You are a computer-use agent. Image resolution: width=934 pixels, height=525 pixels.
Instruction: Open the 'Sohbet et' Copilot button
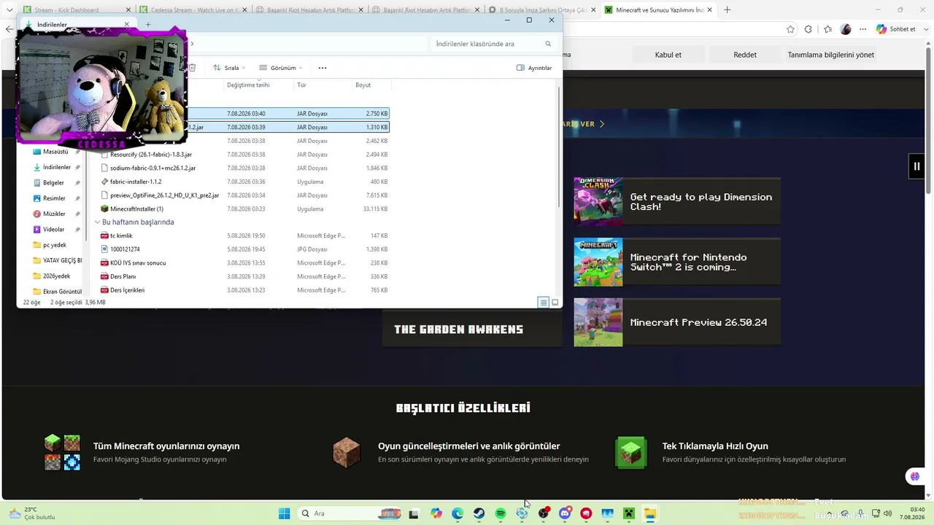pos(896,29)
